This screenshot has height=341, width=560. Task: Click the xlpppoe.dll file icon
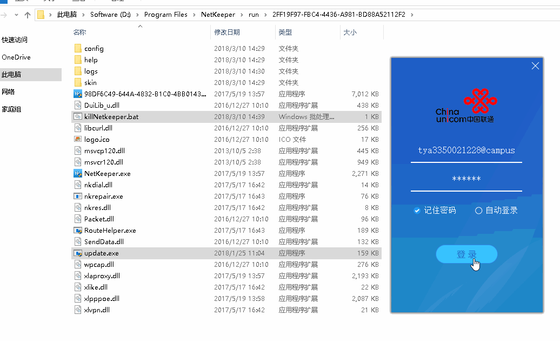click(x=78, y=298)
